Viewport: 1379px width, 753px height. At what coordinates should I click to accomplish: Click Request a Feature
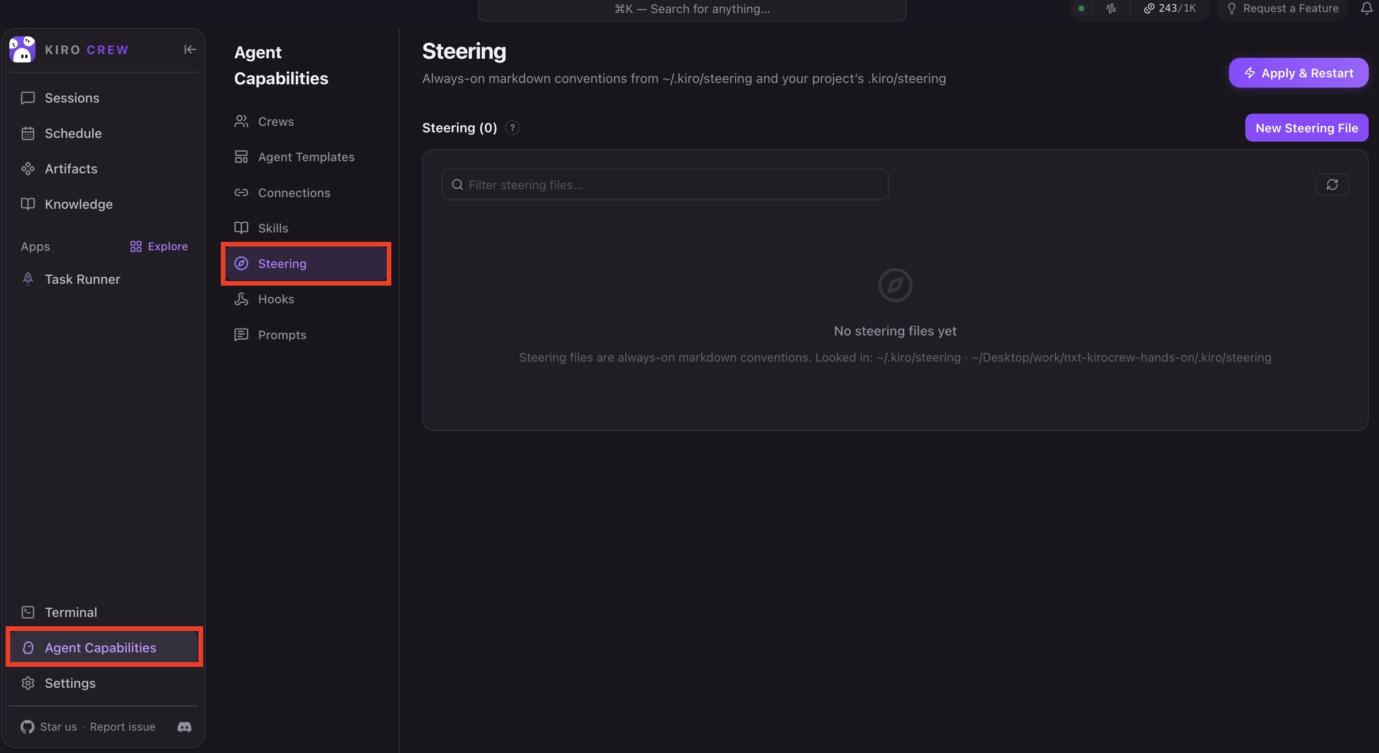[x=1282, y=8]
